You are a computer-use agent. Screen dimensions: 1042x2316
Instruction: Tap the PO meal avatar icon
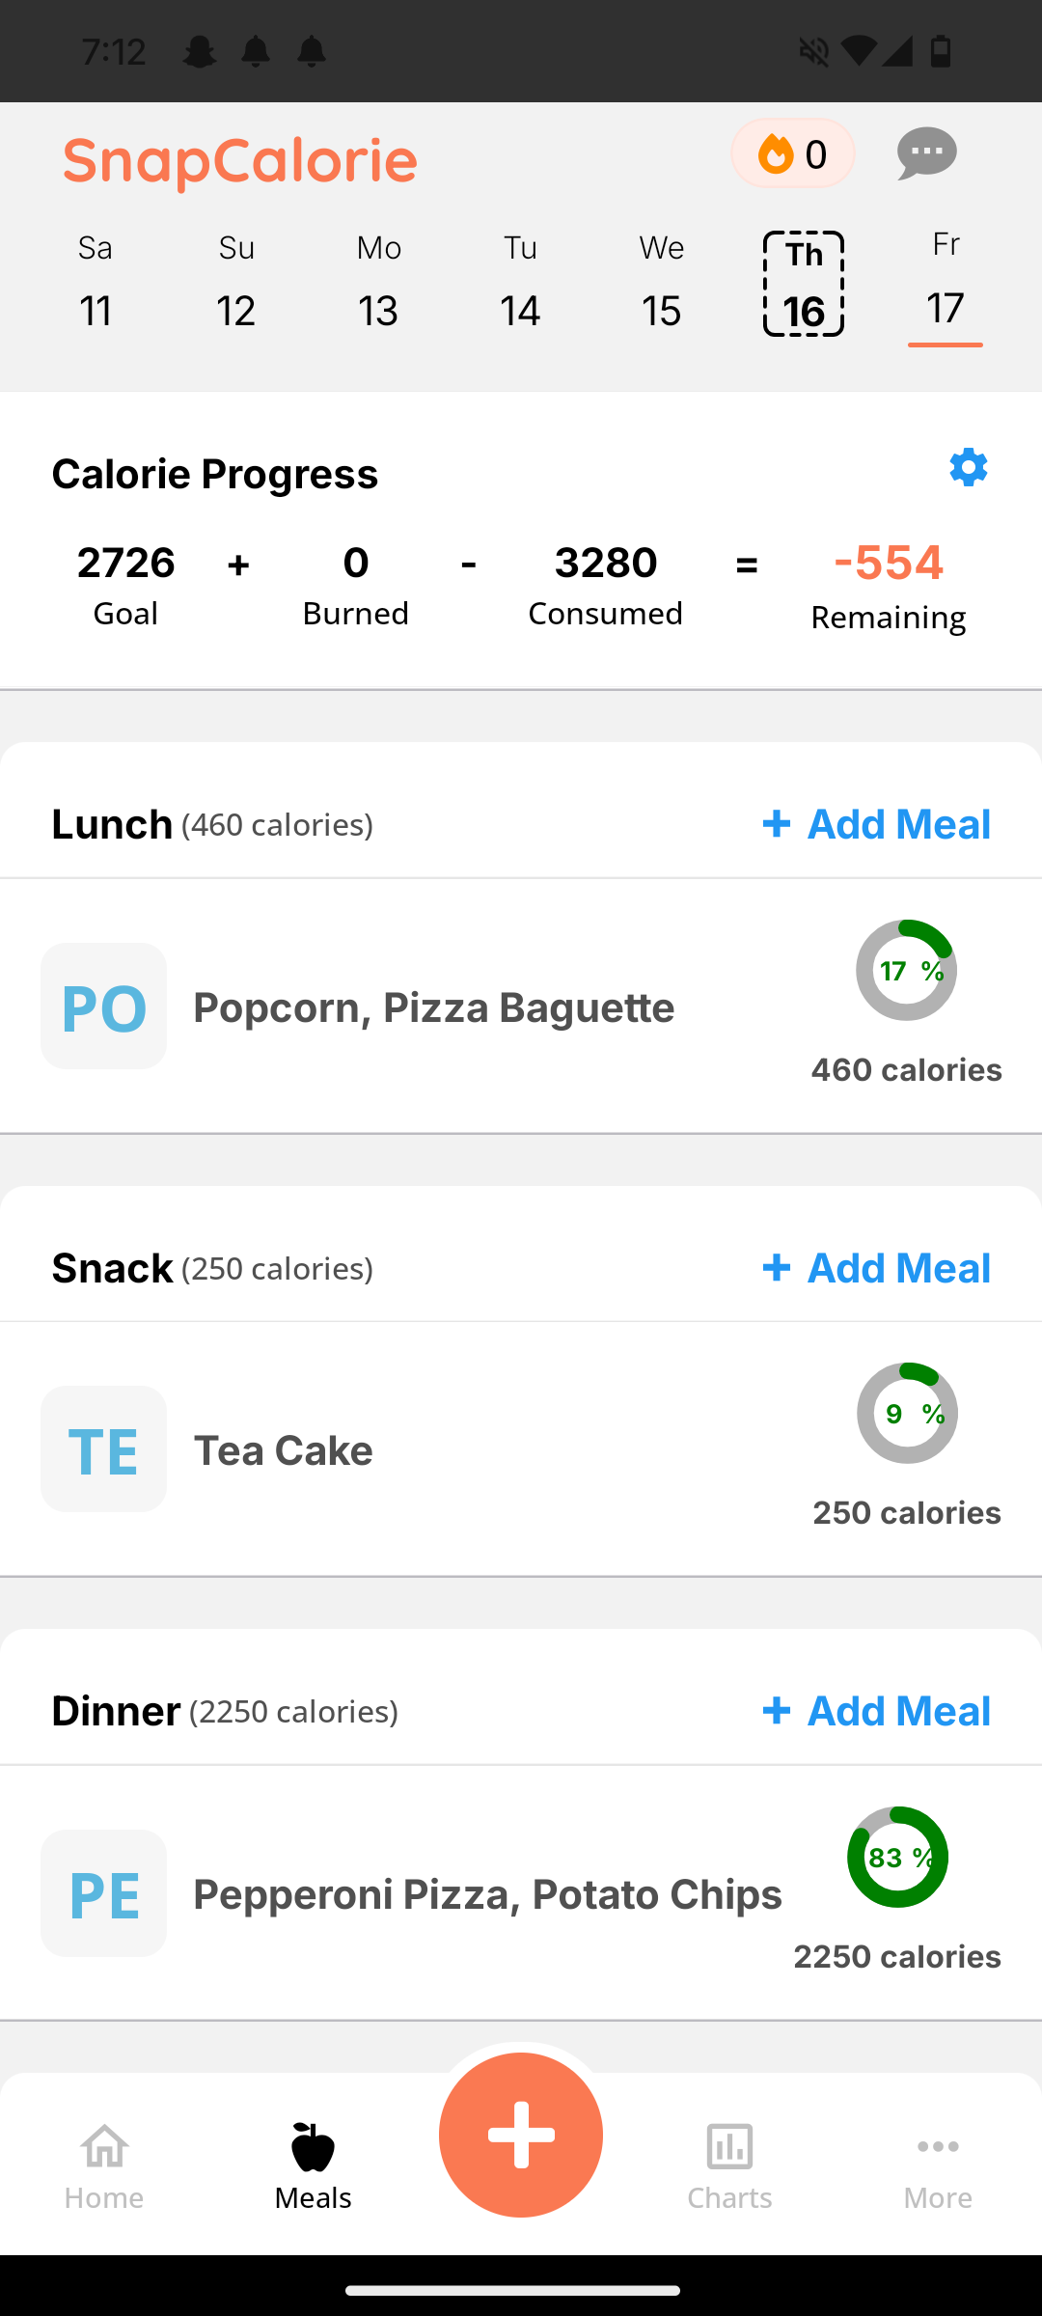103,1006
